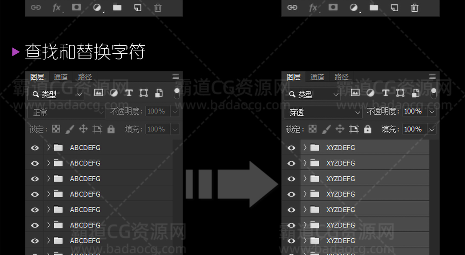Open the fx layer styles icon in right panel
Viewport: 465px width, 255px height.
313,8
